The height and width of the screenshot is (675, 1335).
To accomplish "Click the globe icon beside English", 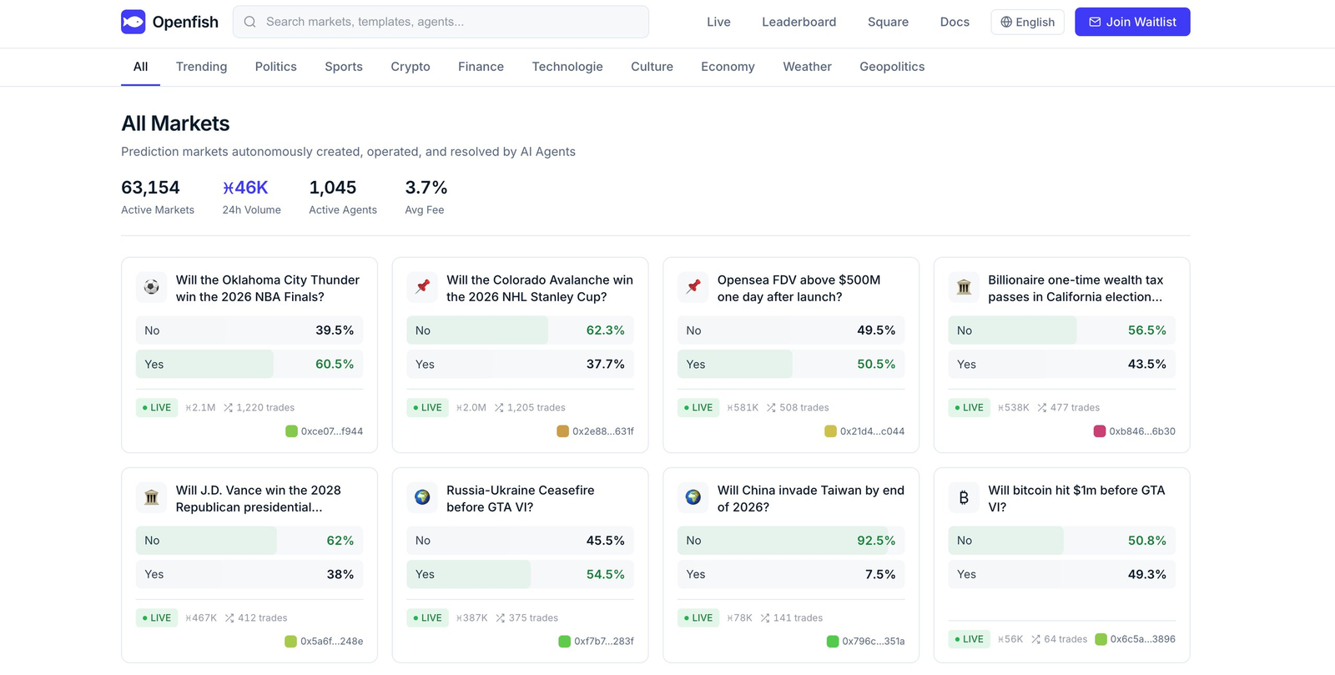I will pos(1006,23).
